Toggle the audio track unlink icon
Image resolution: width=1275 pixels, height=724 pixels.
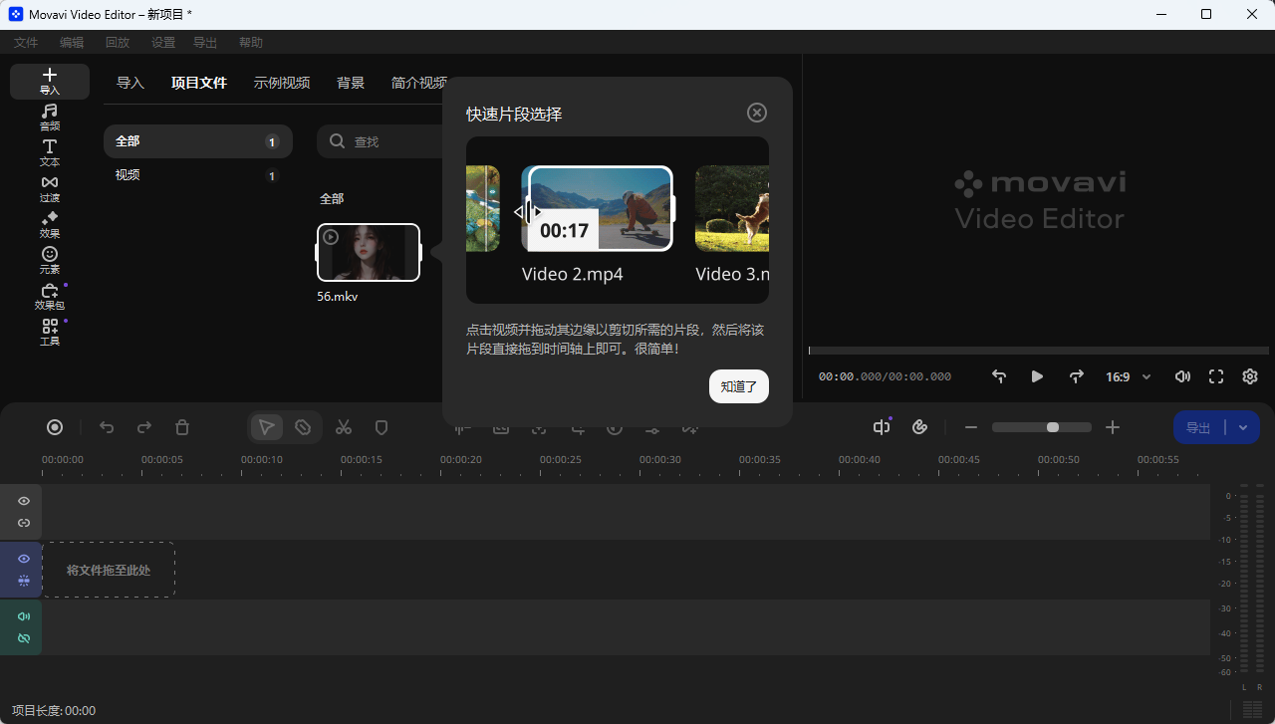(x=24, y=638)
